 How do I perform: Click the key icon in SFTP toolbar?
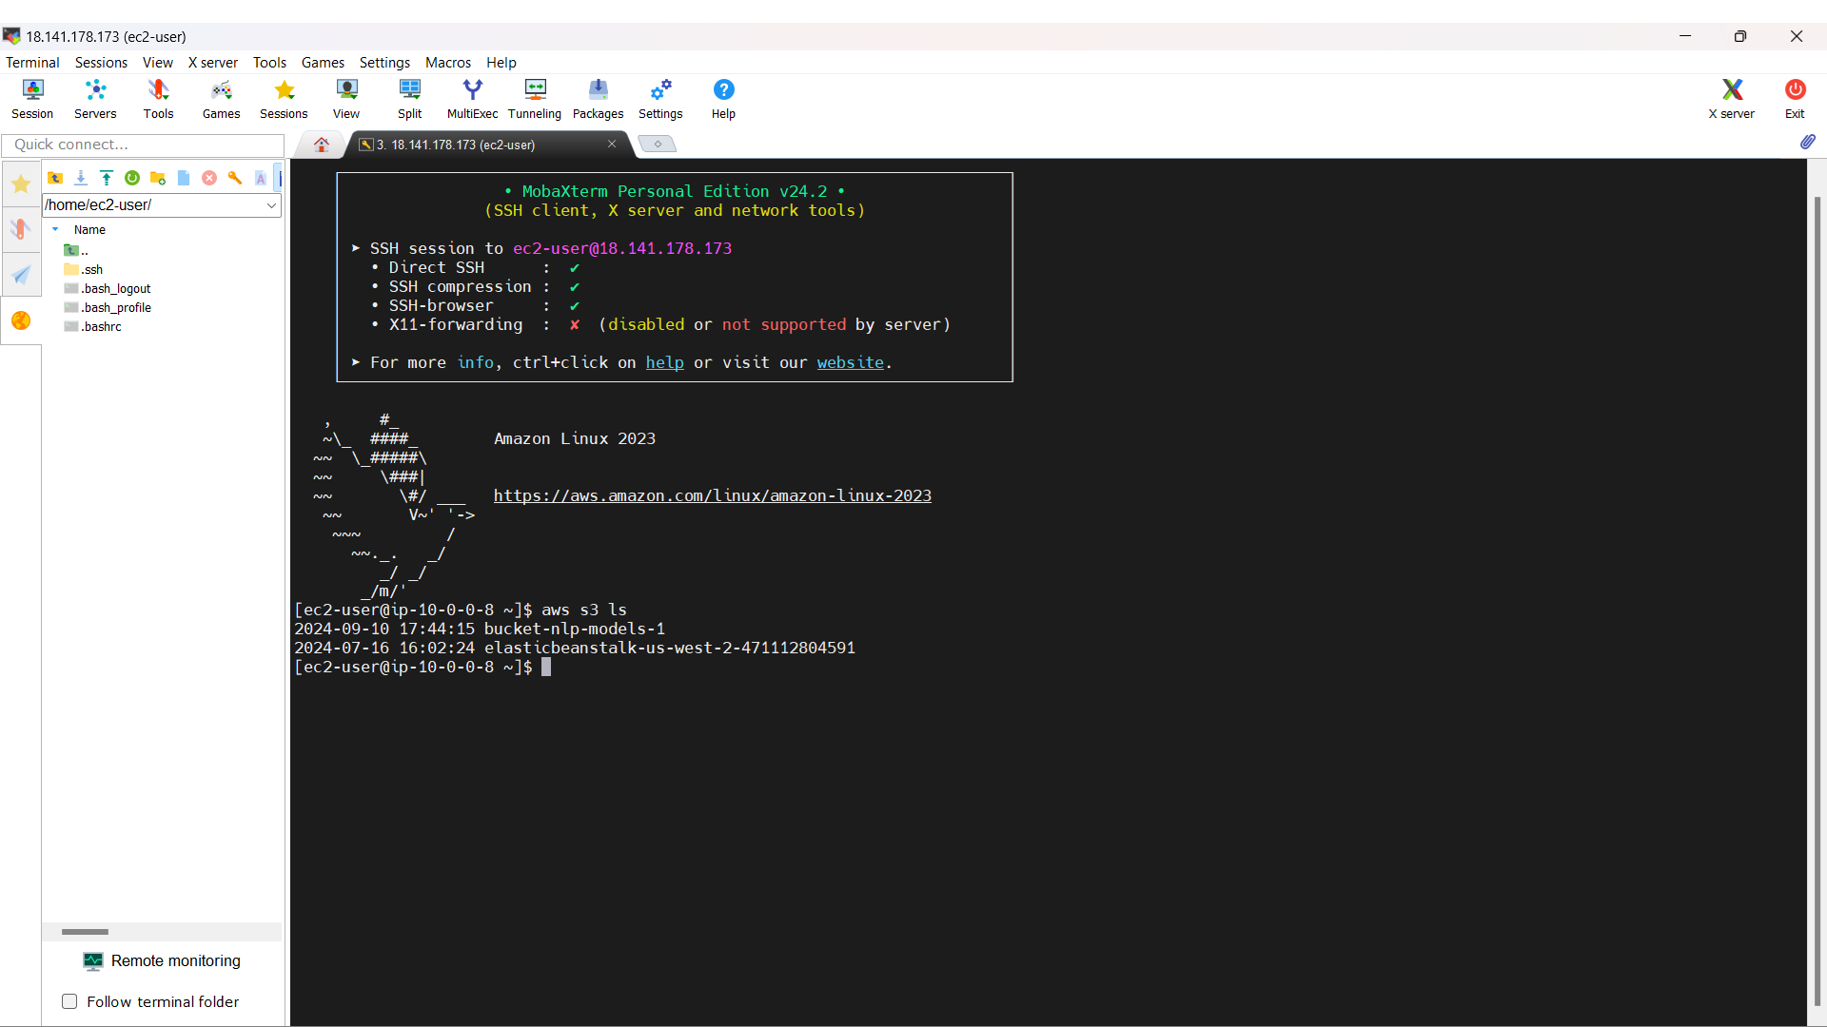[235, 178]
